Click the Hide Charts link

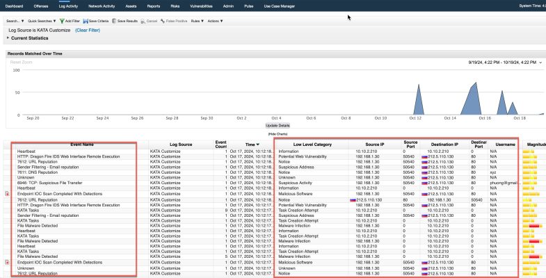pyautogui.click(x=278, y=134)
